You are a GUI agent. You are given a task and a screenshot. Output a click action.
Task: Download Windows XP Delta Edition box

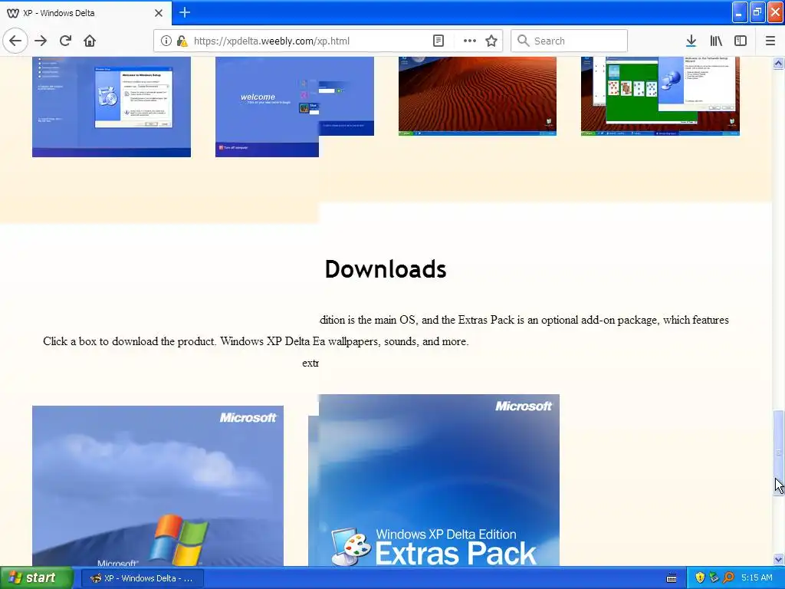[x=158, y=485]
